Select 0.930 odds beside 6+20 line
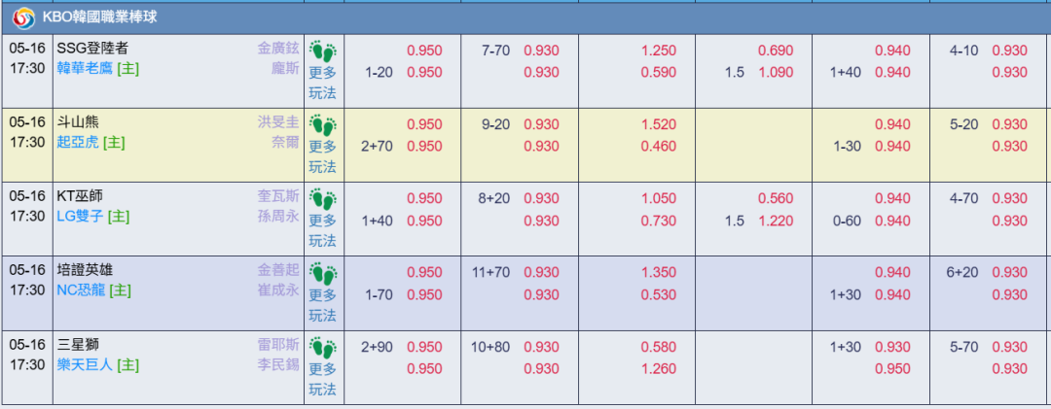The image size is (1051, 409). [1009, 272]
